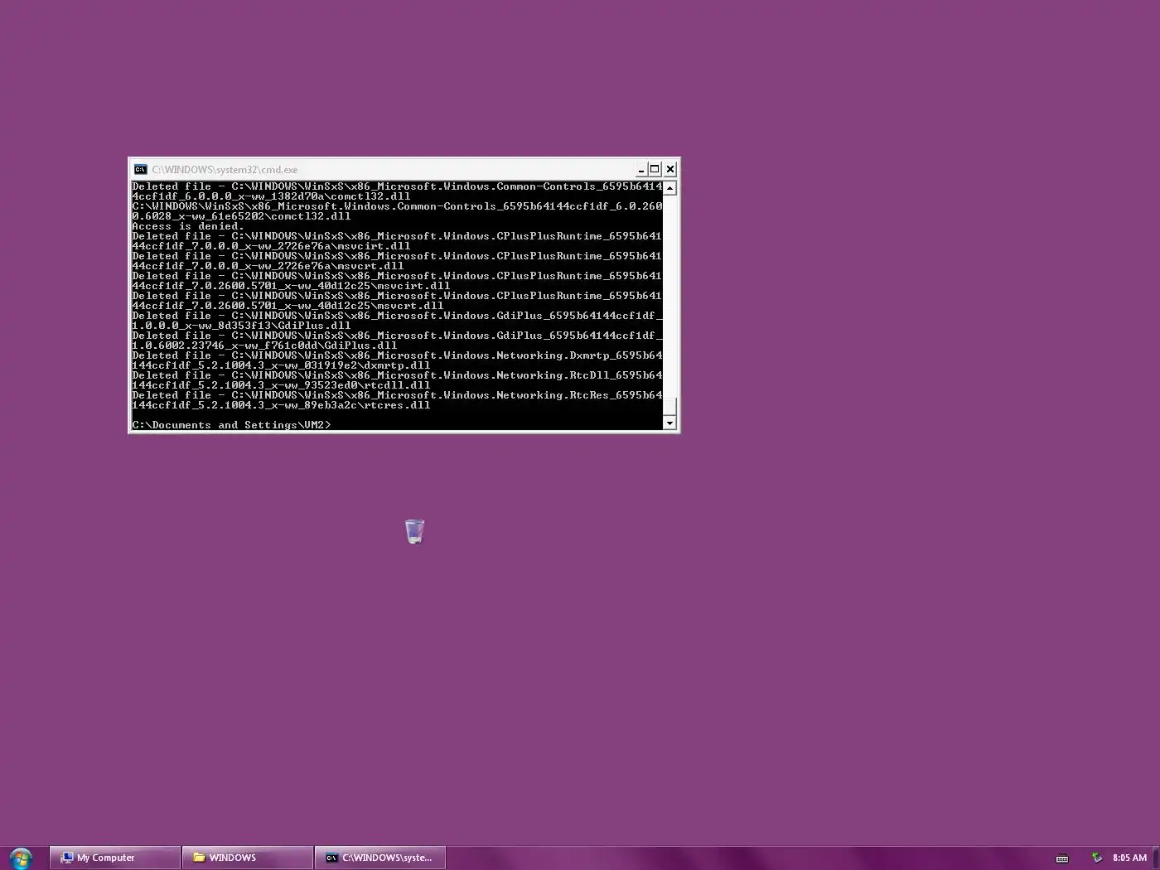
Task: Switch to My Computer taskbar button
Action: point(115,858)
